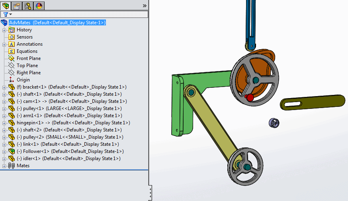This screenshot has height=201, width=348.
Task: Select the FeatureManager design tree tab
Action: 6,6
